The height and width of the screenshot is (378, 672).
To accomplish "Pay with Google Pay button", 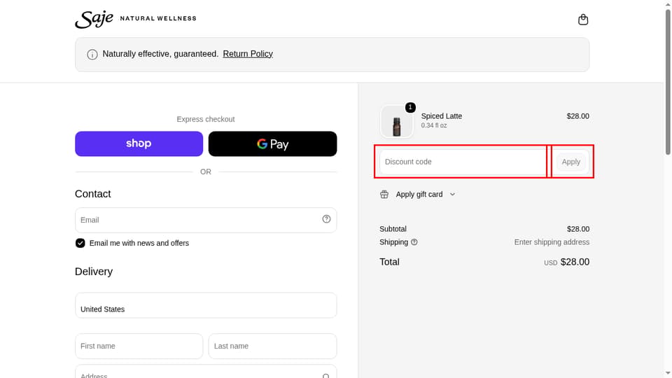I will 272,143.
